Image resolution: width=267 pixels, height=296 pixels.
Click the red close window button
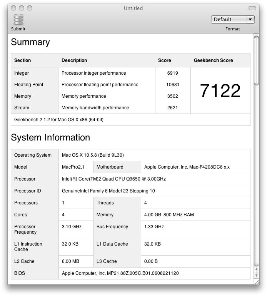(x=13, y=8)
